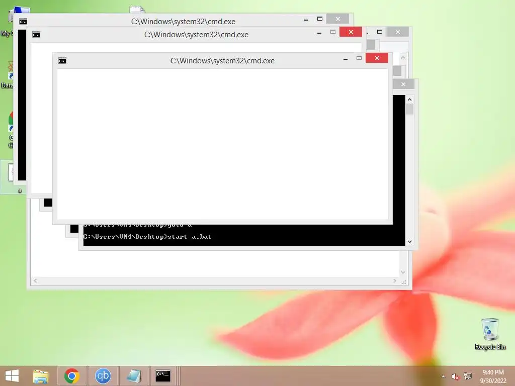Minimize the frontmost cmd.exe window
The width and height of the screenshot is (515, 386).
(346, 59)
